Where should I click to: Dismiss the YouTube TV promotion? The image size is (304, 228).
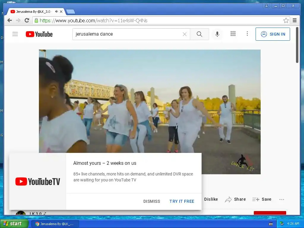(x=152, y=201)
